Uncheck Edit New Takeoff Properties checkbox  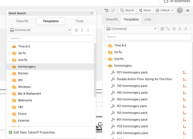[10, 133]
